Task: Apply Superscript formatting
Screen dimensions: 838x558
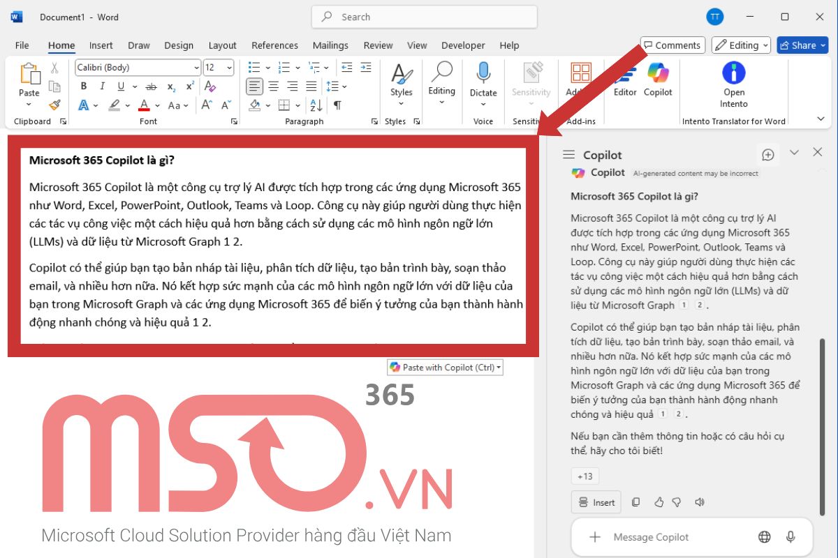Action: click(190, 86)
